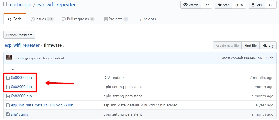This screenshot has width=279, height=120.
Task: Open commit message in 0x82000.bin row
Action: pyautogui.click(x=122, y=96)
